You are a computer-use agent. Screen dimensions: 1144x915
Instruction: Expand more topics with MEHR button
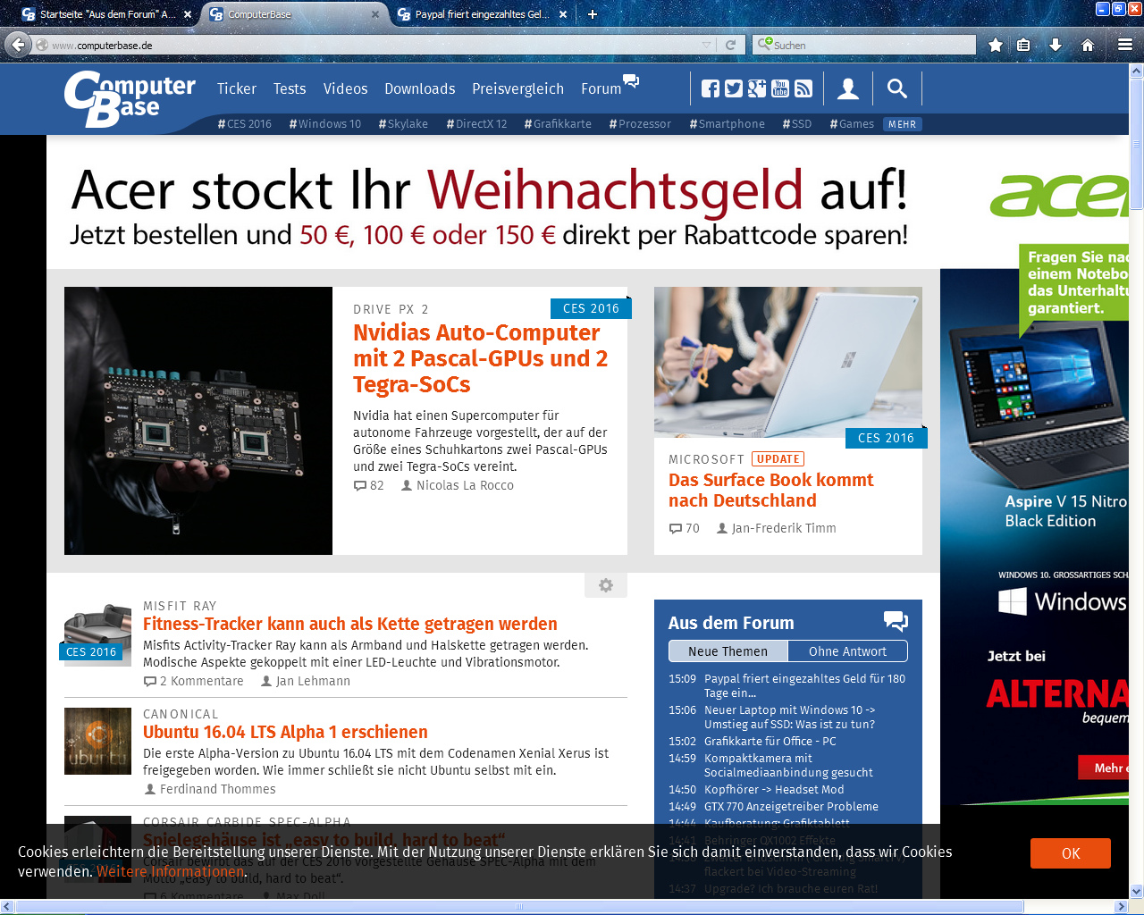[x=902, y=124]
